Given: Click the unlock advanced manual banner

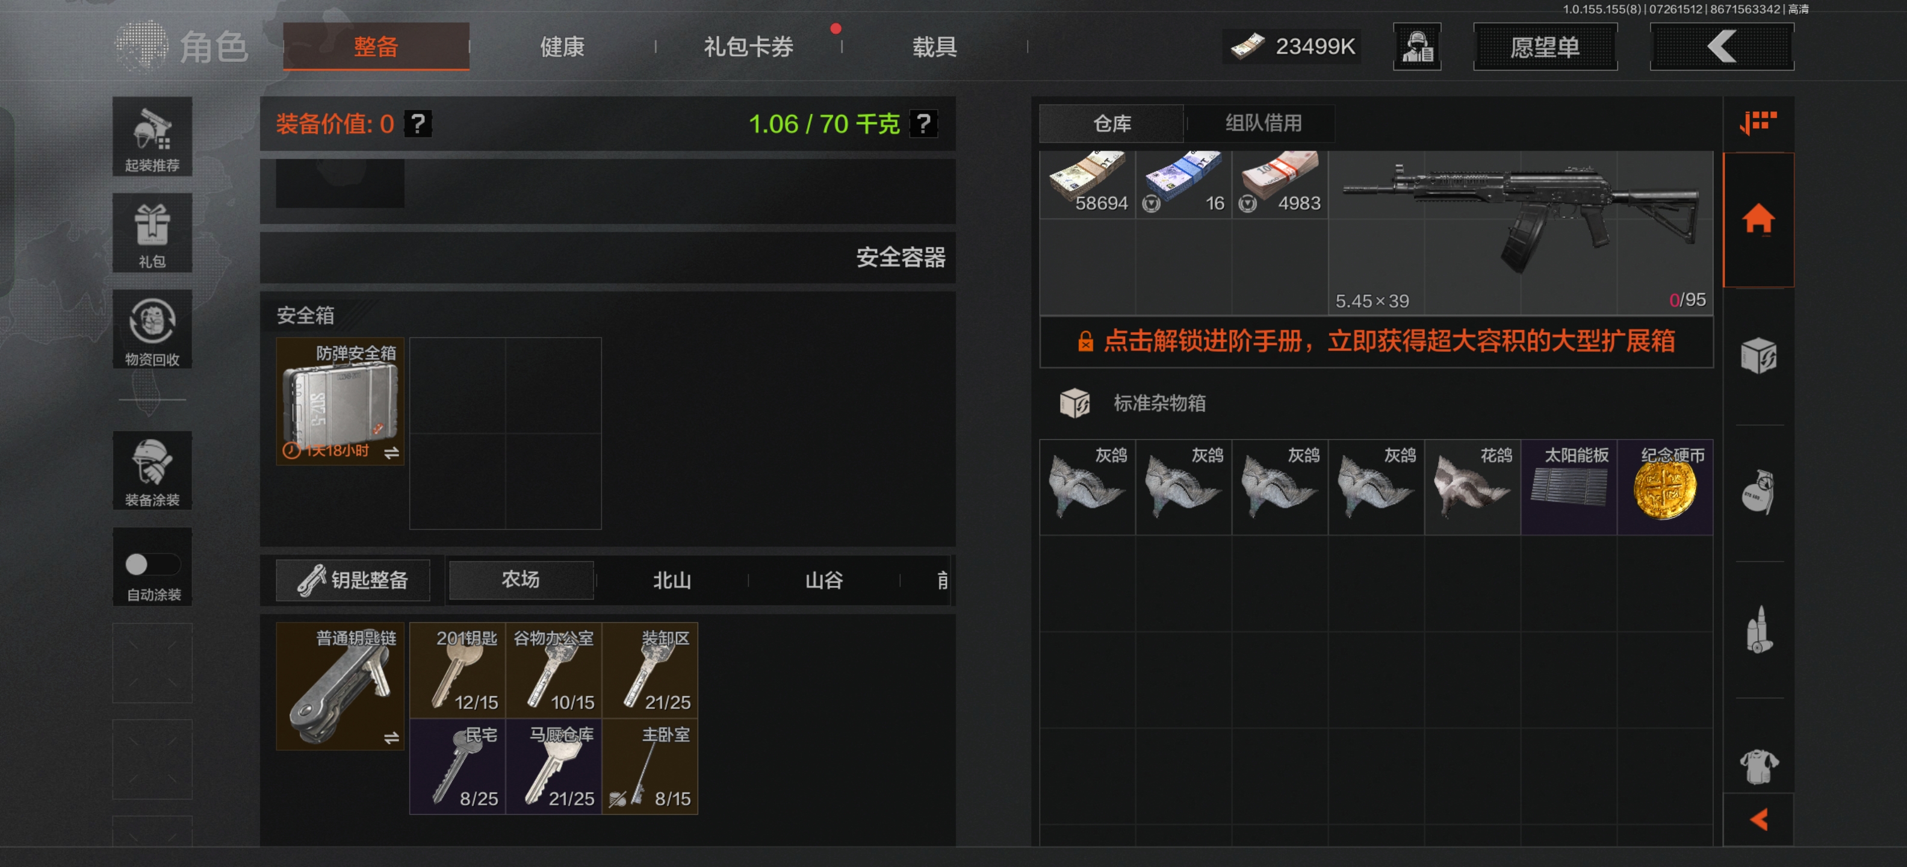Looking at the screenshot, I should point(1376,341).
